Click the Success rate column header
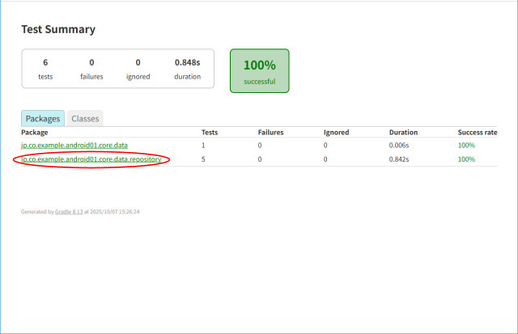The width and height of the screenshot is (518, 334). (x=477, y=132)
